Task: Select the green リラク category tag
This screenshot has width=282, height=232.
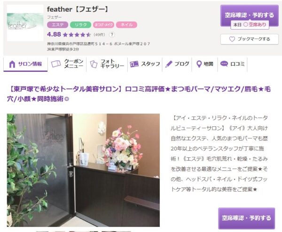Action: 80,25
